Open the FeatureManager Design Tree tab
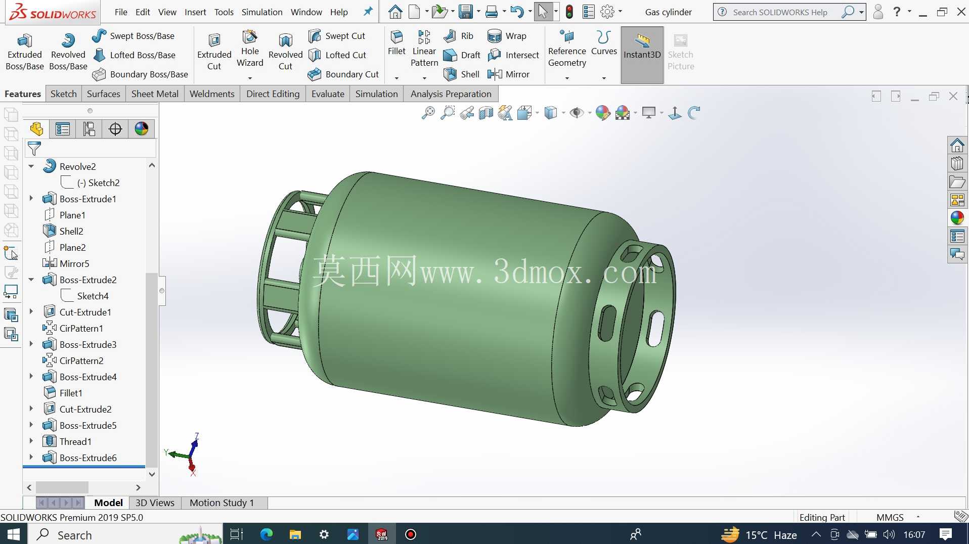Viewport: 969px width, 544px height. (x=36, y=129)
